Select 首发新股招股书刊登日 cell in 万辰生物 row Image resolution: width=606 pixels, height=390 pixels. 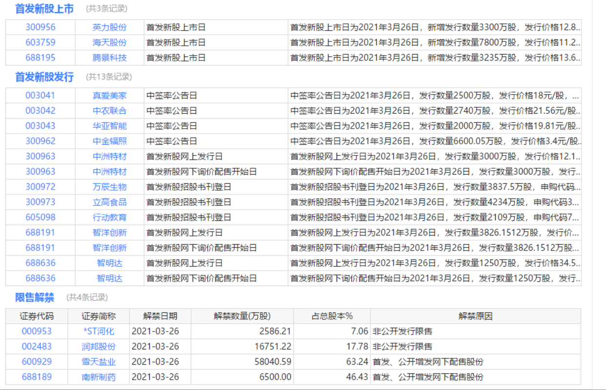189,187
